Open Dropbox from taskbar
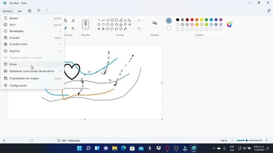 [x=159, y=148]
